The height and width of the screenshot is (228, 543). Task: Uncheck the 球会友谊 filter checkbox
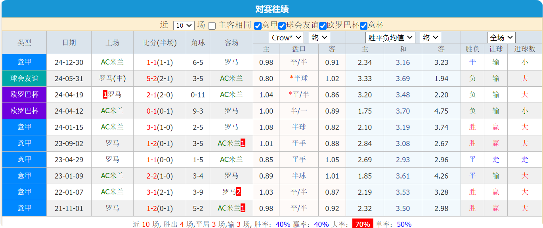tap(281, 25)
